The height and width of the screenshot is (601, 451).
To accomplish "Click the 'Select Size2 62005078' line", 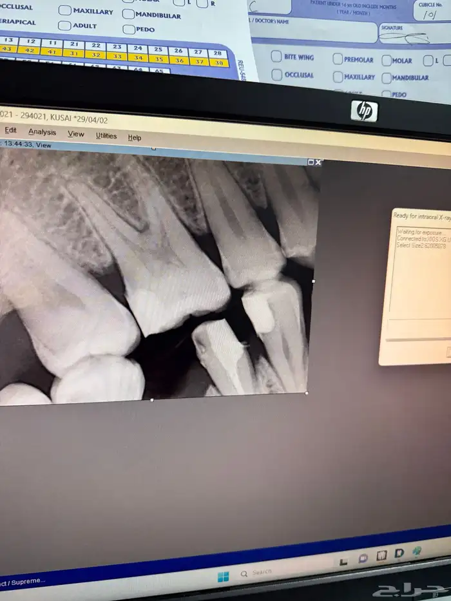I will pos(421,245).
